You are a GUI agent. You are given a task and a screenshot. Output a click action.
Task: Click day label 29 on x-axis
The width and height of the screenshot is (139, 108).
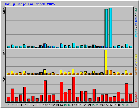(x=122, y=105)
